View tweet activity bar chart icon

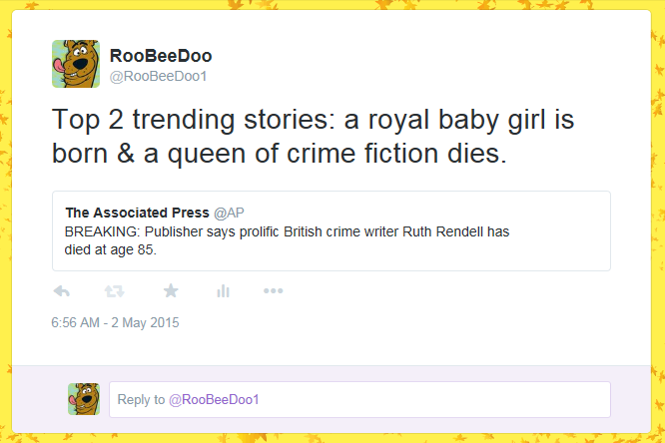point(223,291)
